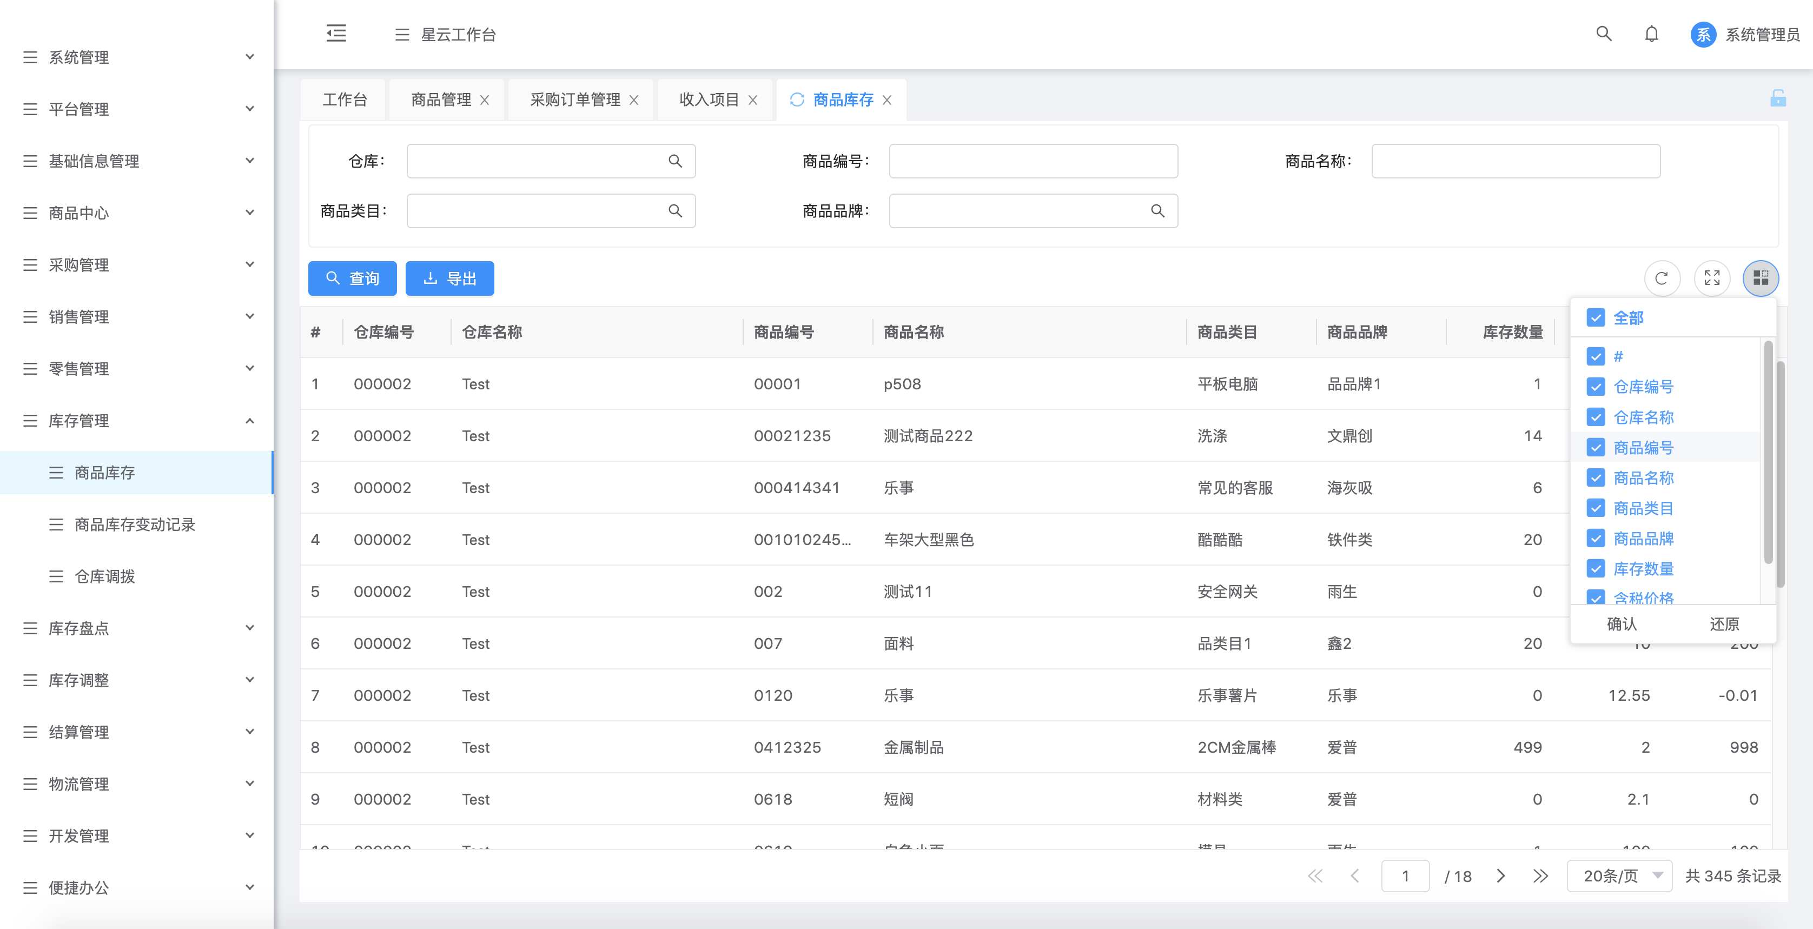The image size is (1813, 929).
Task: Click the 查询 button
Action: coord(352,278)
